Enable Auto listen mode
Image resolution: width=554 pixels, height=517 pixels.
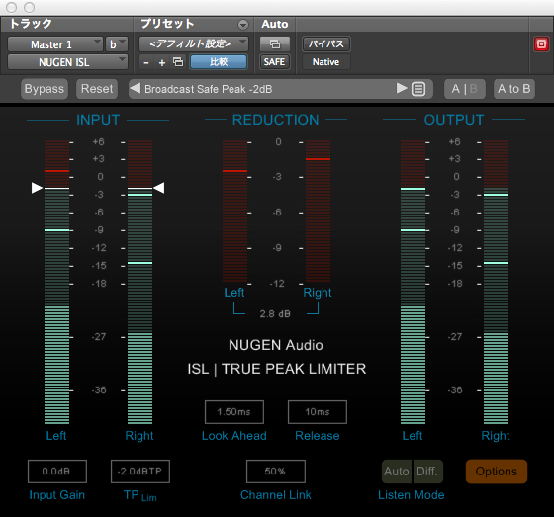[397, 472]
